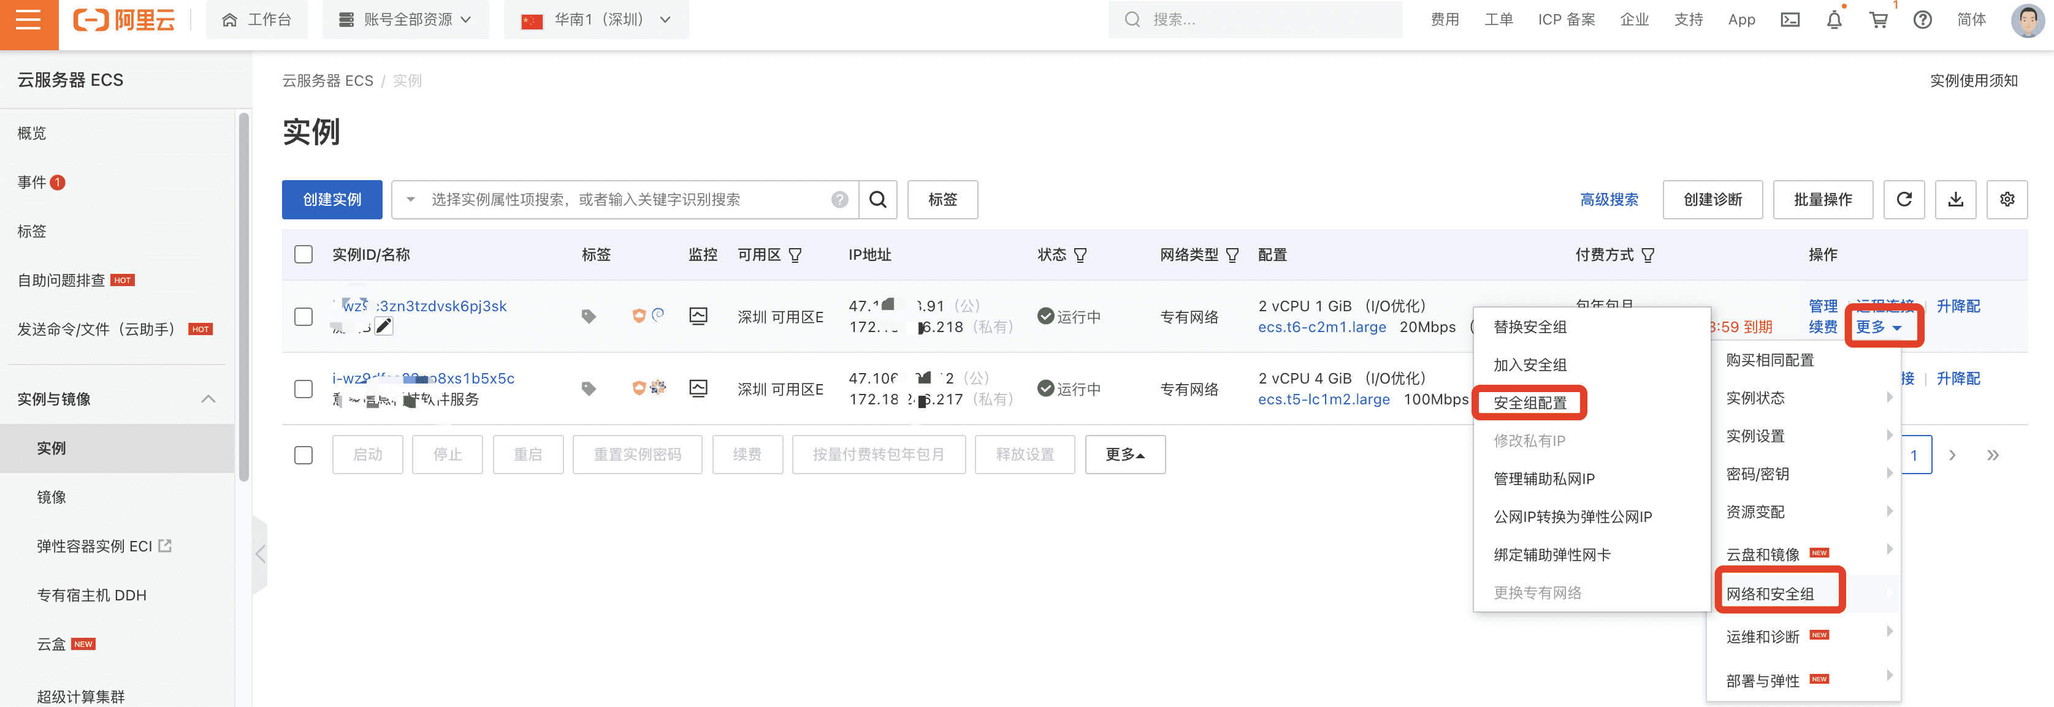
Task: Open the 华南1（深圳）region dropdown
Action: point(595,20)
